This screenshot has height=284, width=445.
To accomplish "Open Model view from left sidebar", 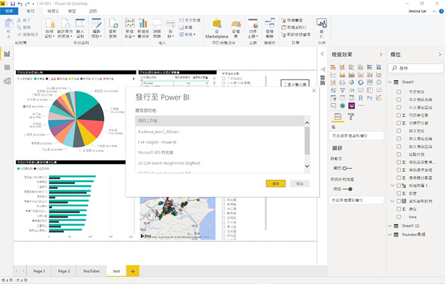I will 7,81.
